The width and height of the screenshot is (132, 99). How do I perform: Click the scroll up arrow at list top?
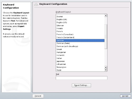pyautogui.click(x=106, y=16)
